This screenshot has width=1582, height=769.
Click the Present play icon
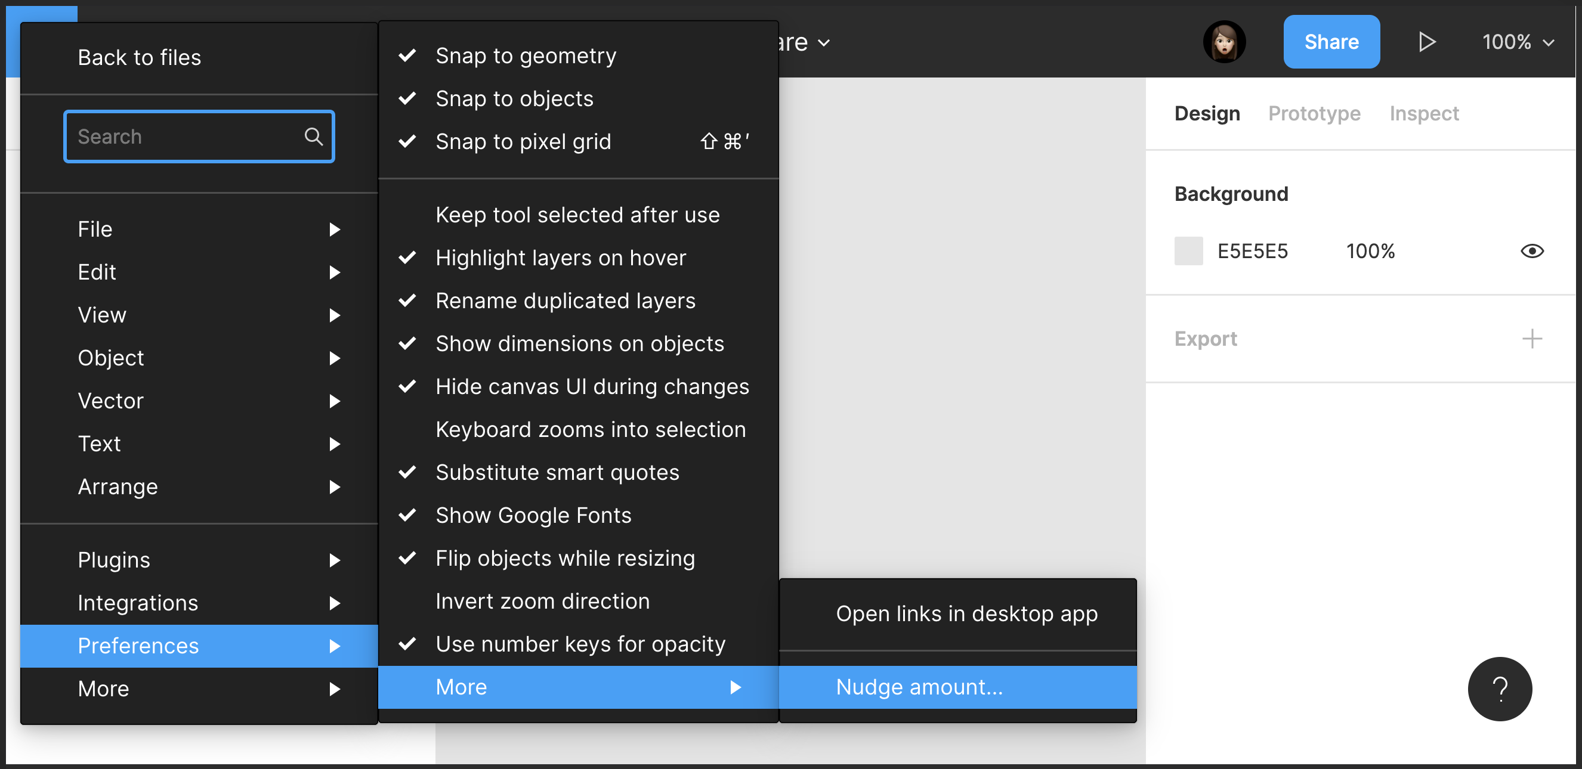(x=1427, y=42)
